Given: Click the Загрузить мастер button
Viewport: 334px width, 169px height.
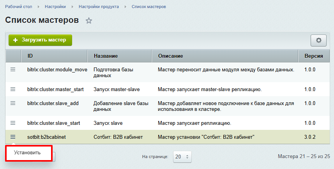Looking at the screenshot, I should pyautogui.click(x=40, y=40).
